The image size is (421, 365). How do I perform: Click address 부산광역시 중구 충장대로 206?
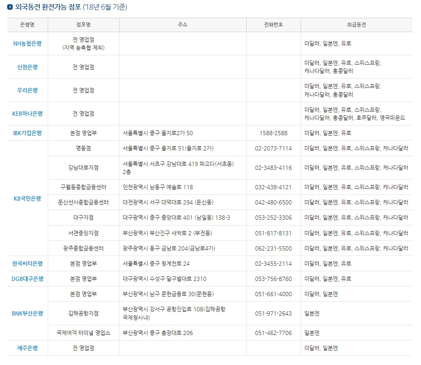click(158, 333)
